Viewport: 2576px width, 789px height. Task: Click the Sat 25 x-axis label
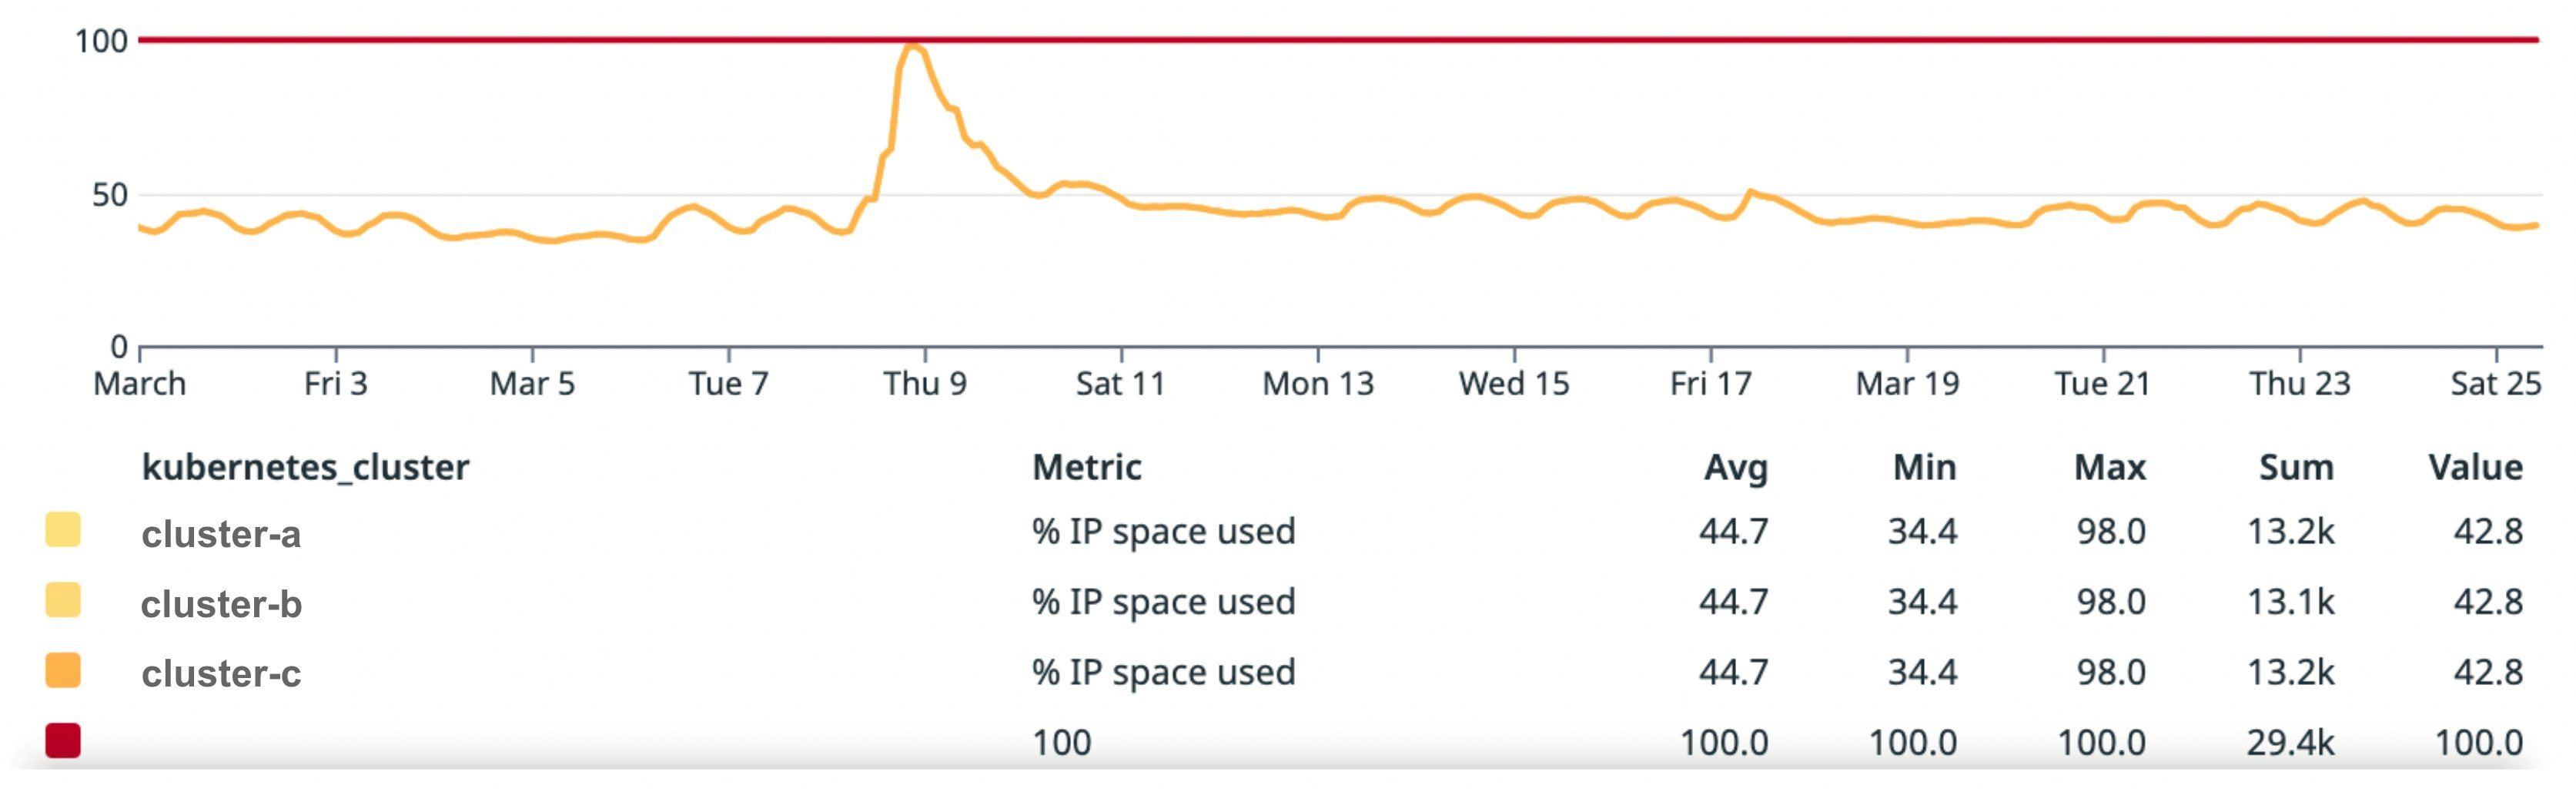(x=2495, y=384)
